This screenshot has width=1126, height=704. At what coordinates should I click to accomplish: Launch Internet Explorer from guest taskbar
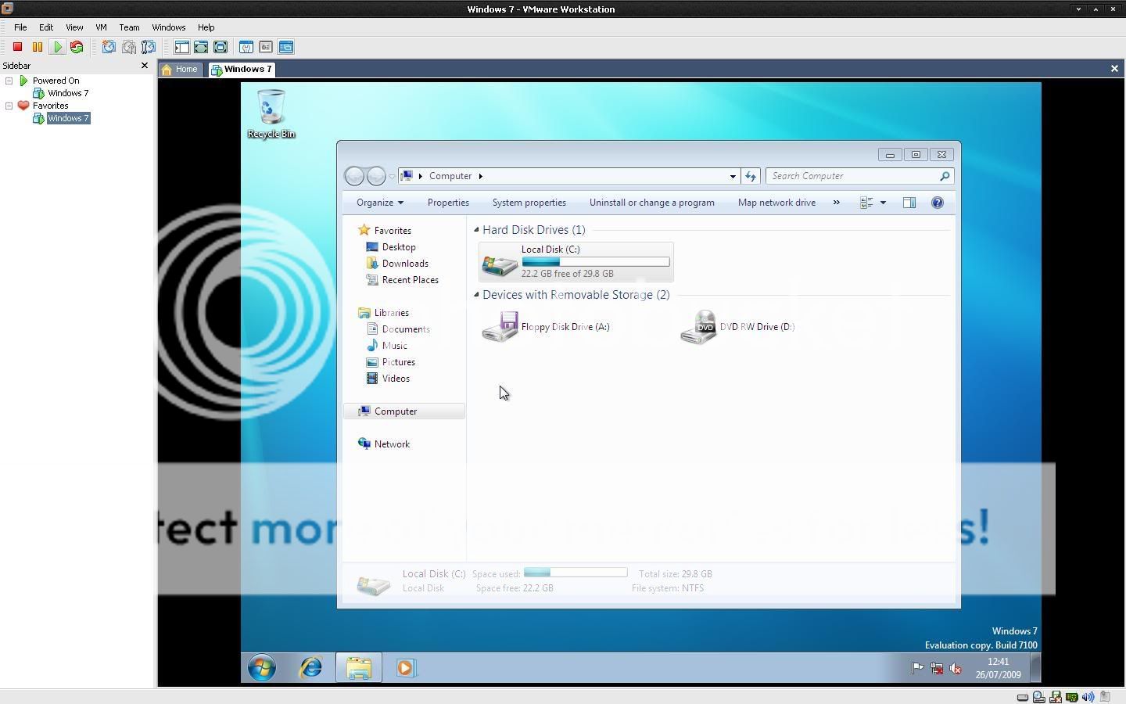(311, 668)
